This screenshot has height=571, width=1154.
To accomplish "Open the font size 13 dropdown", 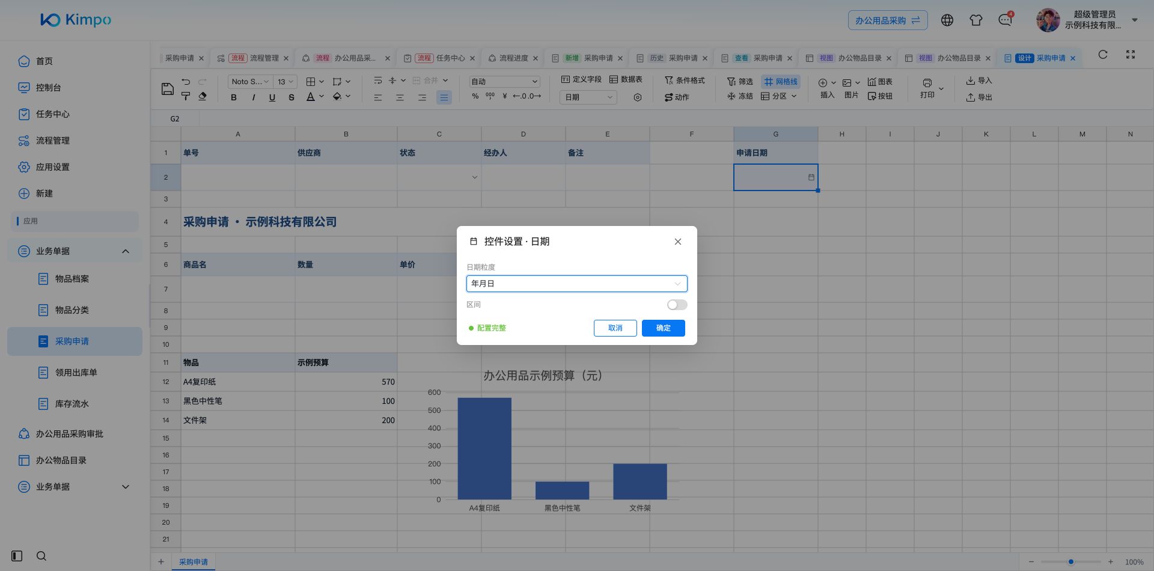I will 285,82.
